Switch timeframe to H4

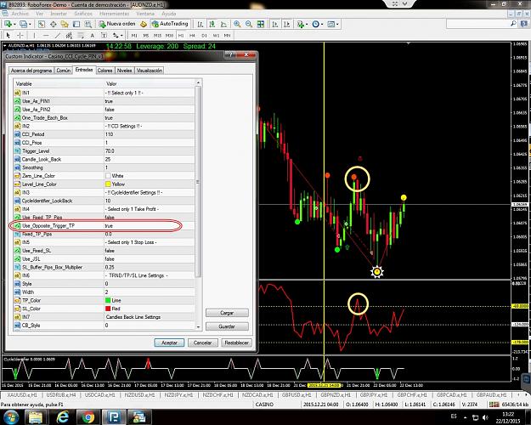point(192,35)
